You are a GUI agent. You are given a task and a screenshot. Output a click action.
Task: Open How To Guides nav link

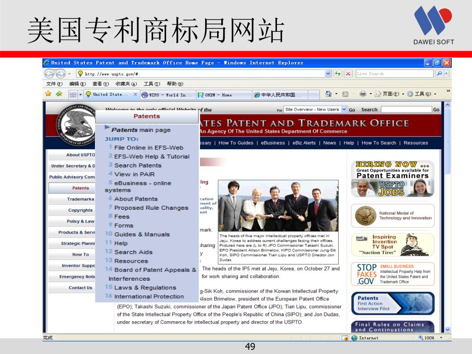[x=236, y=143]
